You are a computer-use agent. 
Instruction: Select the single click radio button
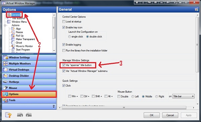click(69, 36)
